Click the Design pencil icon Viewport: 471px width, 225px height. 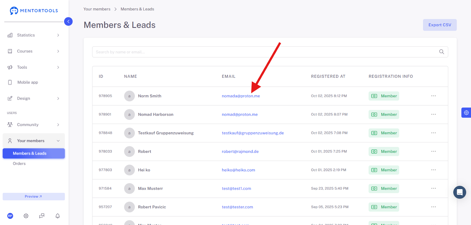pyautogui.click(x=10, y=98)
